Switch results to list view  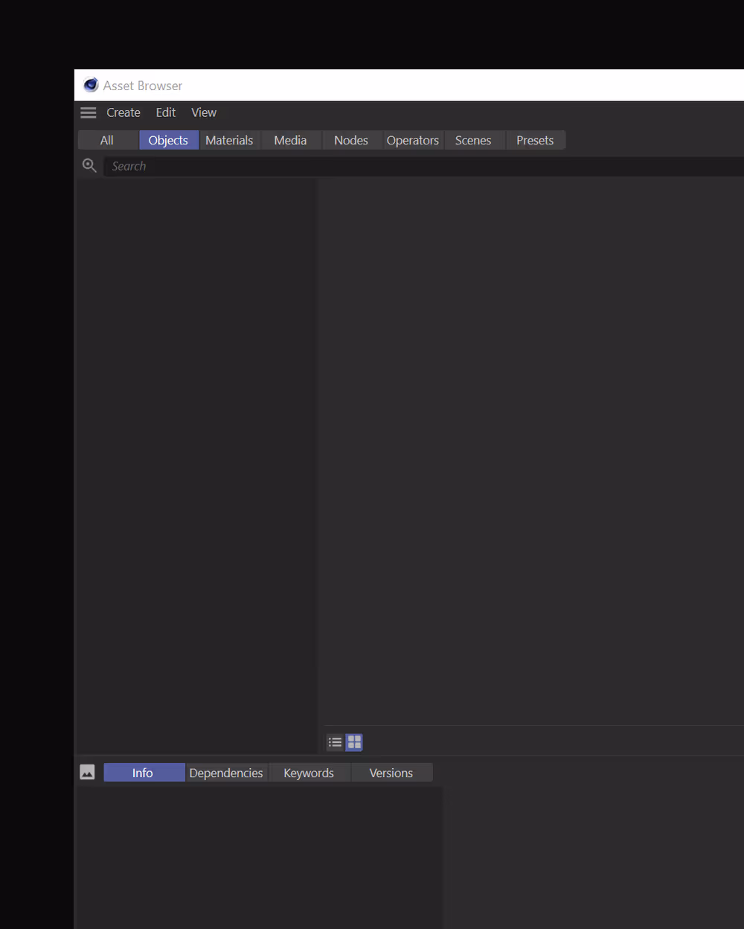pyautogui.click(x=335, y=741)
